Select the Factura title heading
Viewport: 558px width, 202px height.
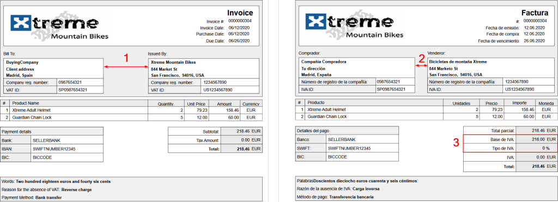(x=535, y=13)
